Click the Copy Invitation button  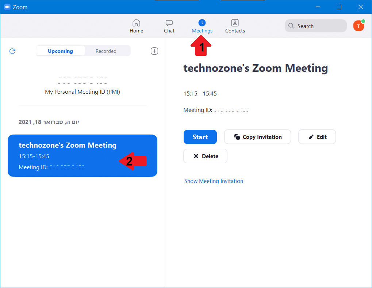click(257, 137)
